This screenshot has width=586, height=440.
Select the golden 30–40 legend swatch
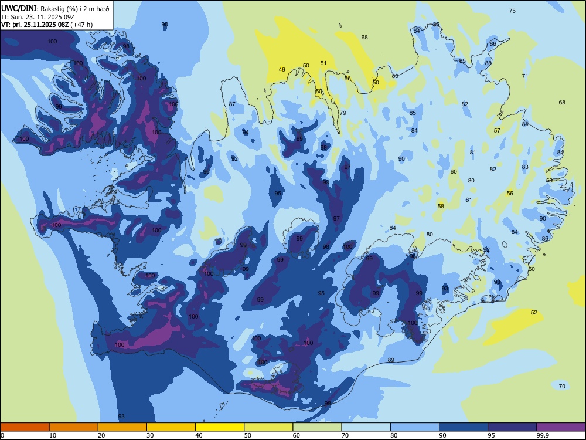pyautogui.click(x=171, y=427)
